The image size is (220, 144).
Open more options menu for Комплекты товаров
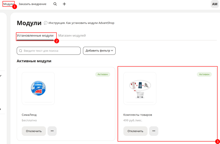pyautogui.click(x=154, y=131)
